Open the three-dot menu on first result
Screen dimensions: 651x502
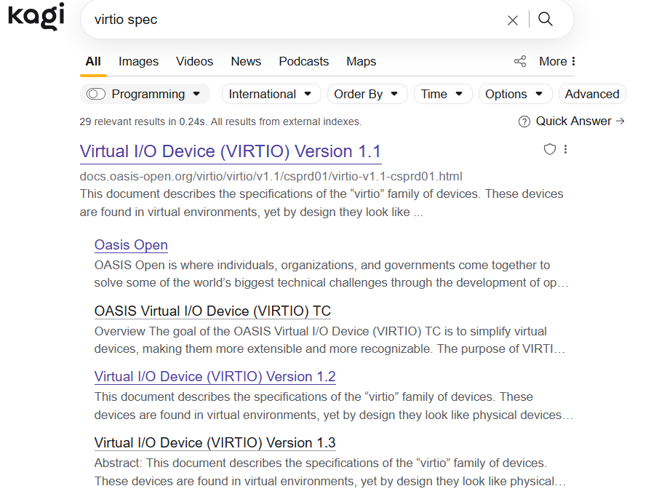click(x=566, y=149)
